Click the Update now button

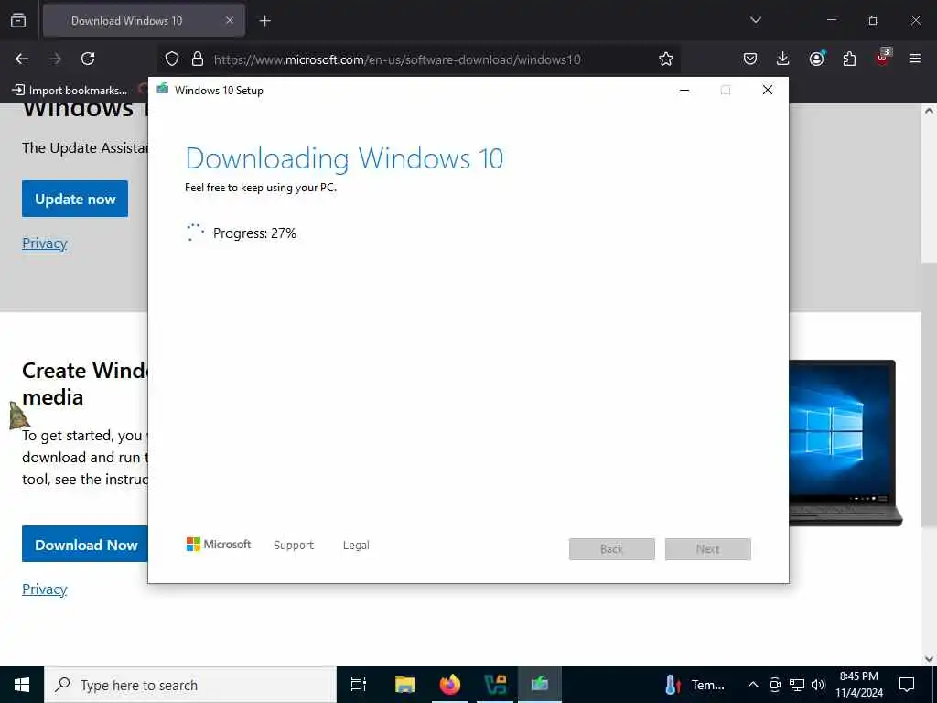75,199
